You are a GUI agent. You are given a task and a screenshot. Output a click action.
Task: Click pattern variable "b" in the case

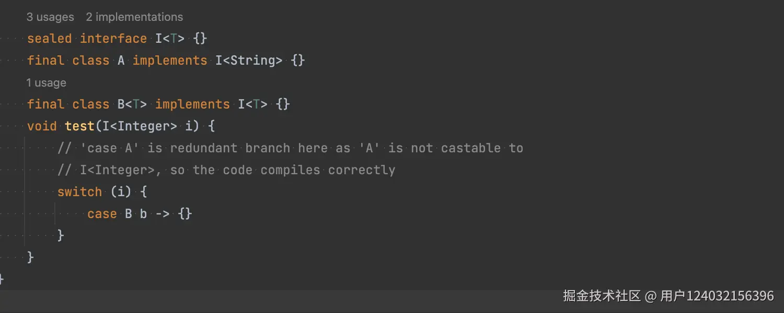click(143, 214)
